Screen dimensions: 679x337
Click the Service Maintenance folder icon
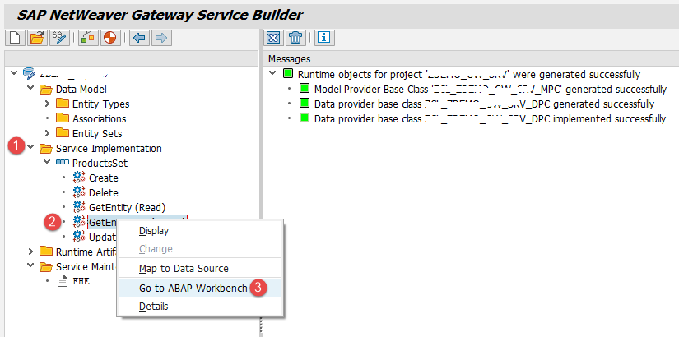point(46,266)
